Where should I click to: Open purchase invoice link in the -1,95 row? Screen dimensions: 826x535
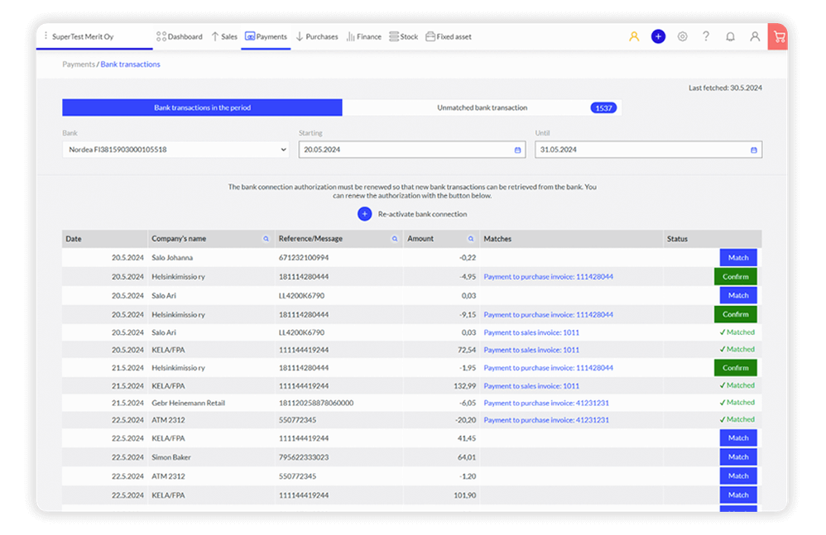tap(549, 368)
